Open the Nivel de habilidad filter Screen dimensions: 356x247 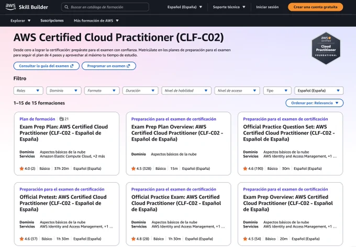tap(186, 90)
